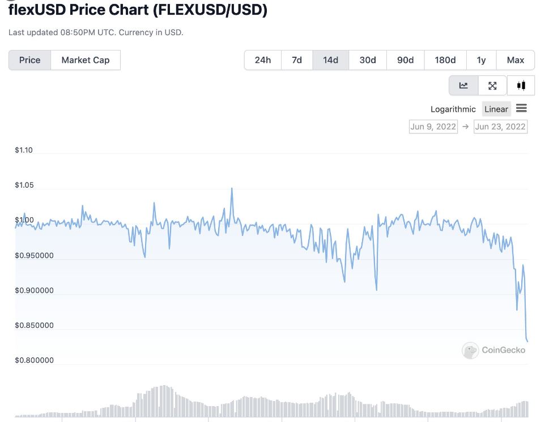This screenshot has width=545, height=422.
Task: Select the 24h time range
Action: 263,60
